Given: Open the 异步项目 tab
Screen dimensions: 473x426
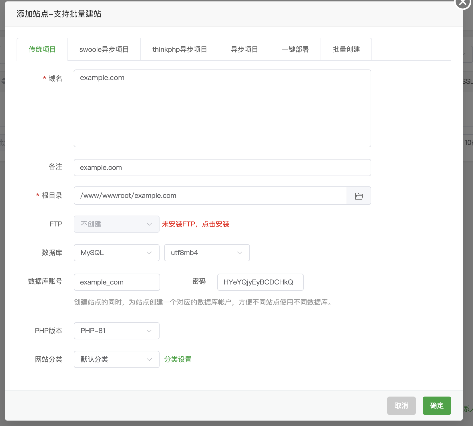Looking at the screenshot, I should click(245, 49).
